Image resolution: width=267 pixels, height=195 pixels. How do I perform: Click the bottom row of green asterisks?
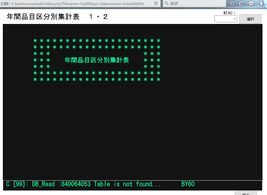[97, 80]
